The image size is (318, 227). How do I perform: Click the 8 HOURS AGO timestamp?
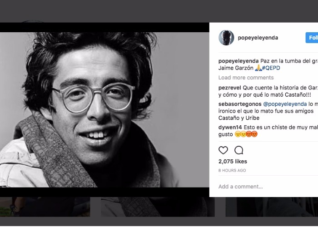tap(232, 170)
